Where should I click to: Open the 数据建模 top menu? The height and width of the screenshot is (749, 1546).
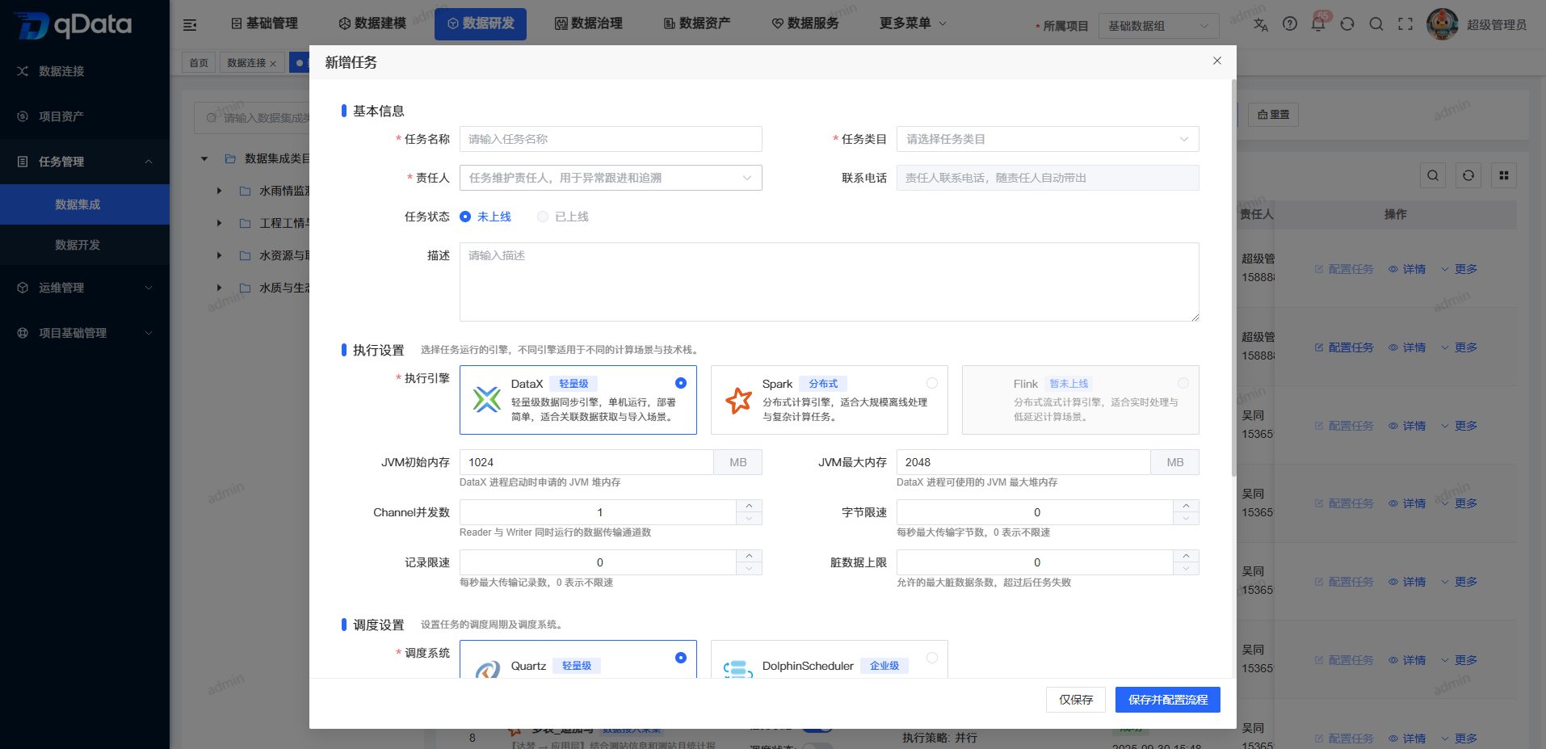[372, 23]
